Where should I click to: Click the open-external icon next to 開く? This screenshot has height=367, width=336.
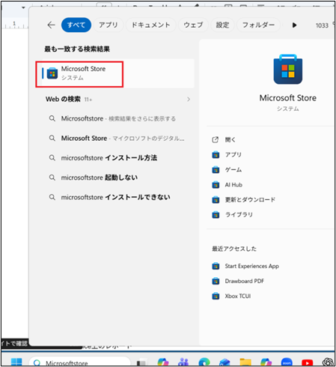215,140
